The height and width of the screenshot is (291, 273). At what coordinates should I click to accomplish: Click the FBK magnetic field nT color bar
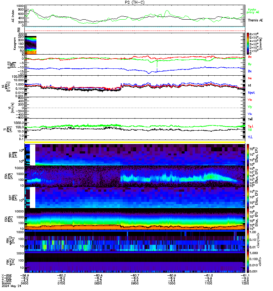pos(248,262)
